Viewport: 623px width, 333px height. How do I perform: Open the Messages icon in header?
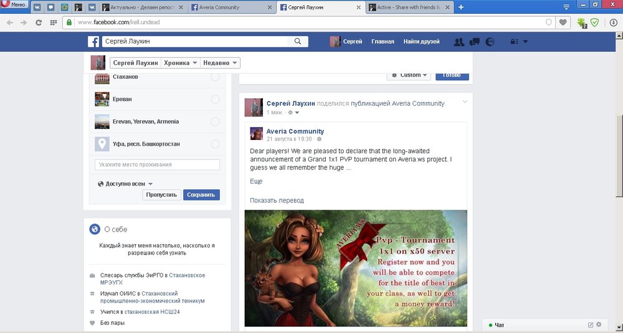pyautogui.click(x=475, y=42)
